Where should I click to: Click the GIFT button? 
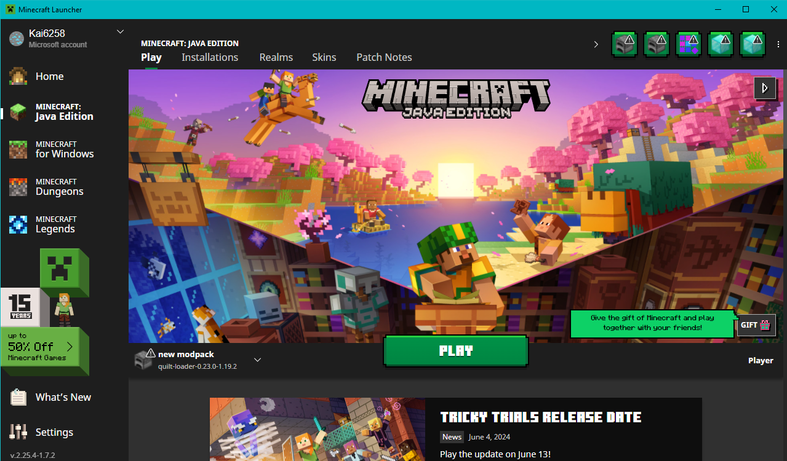point(756,325)
